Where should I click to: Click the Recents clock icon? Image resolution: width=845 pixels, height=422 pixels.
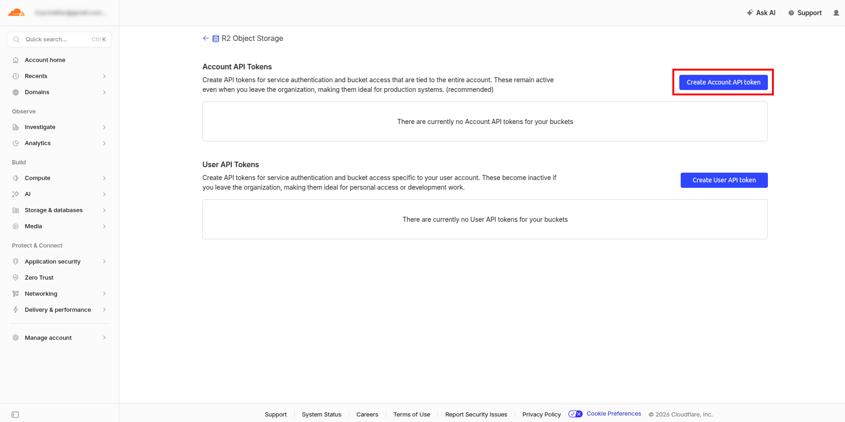point(16,76)
